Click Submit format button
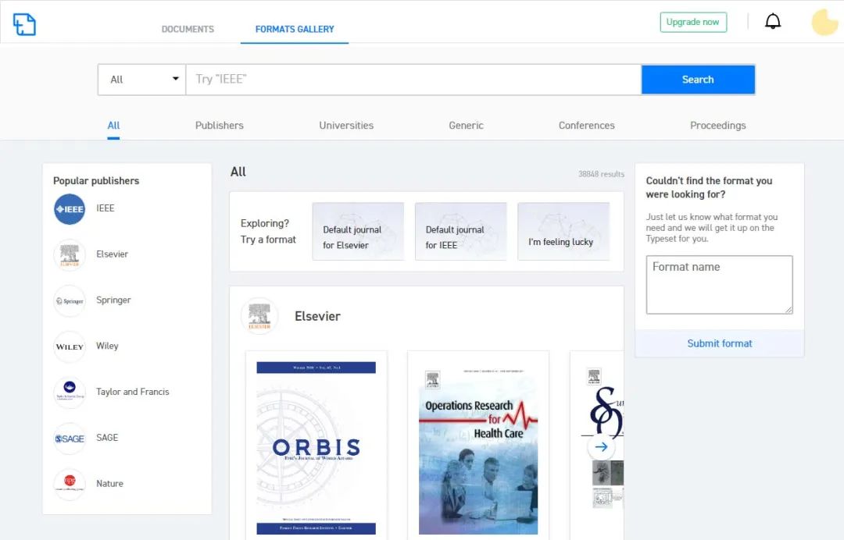This screenshot has width=844, height=540. (720, 343)
